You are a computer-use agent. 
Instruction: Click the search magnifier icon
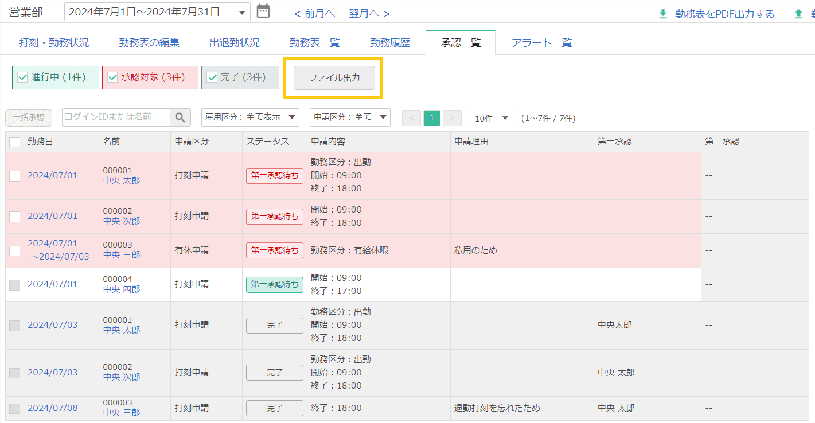tap(180, 117)
